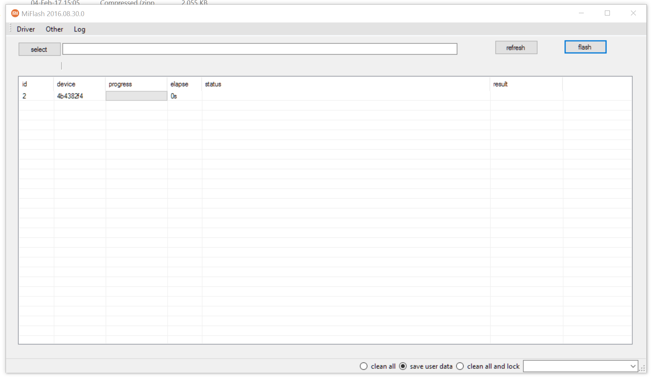
Task: Open the Driver menu
Action: point(26,29)
